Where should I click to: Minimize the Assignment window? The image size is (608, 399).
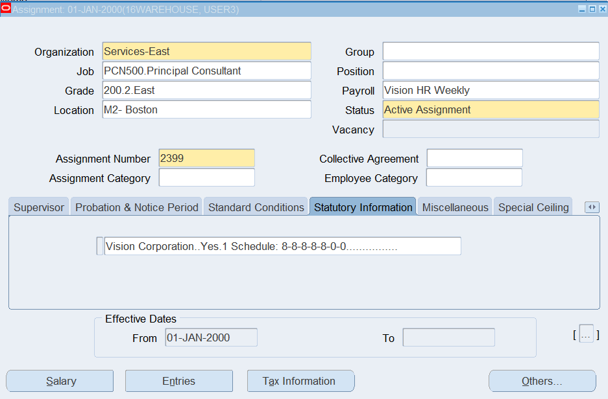click(x=582, y=8)
